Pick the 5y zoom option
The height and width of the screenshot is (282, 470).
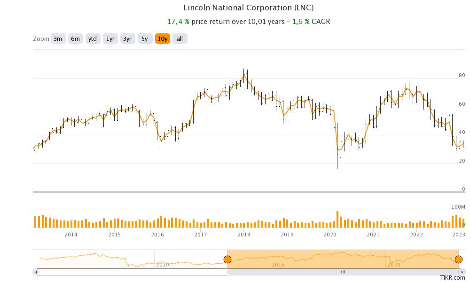point(145,39)
